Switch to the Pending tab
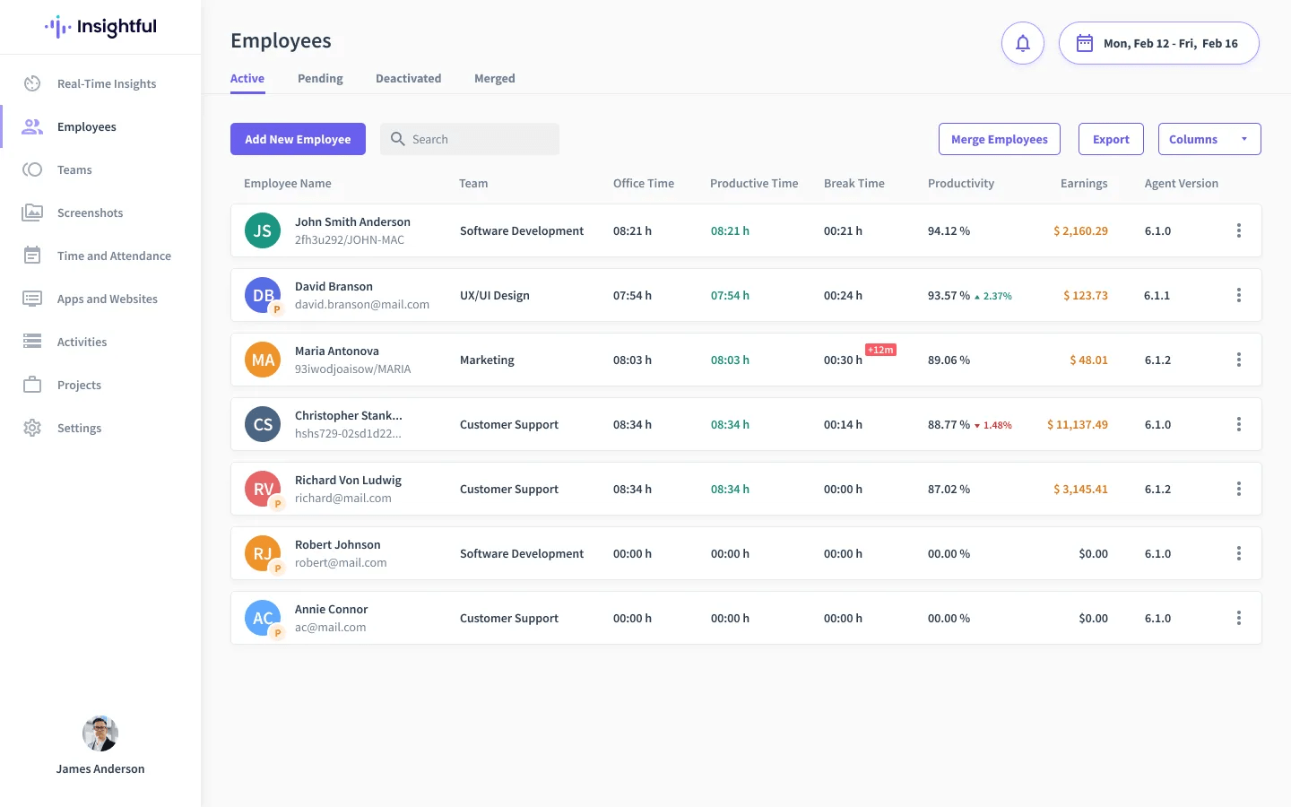Screen dimensions: 1291x807 (x=320, y=78)
